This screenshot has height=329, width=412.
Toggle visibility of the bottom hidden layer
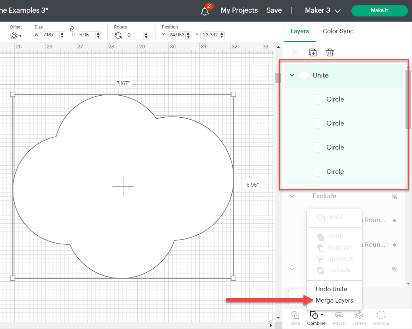click(394, 269)
